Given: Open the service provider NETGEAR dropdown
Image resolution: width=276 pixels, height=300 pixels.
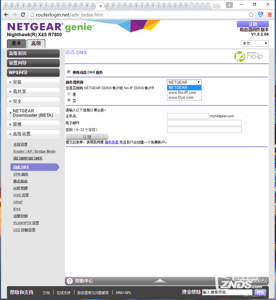Looking at the screenshot, I should 184,82.
